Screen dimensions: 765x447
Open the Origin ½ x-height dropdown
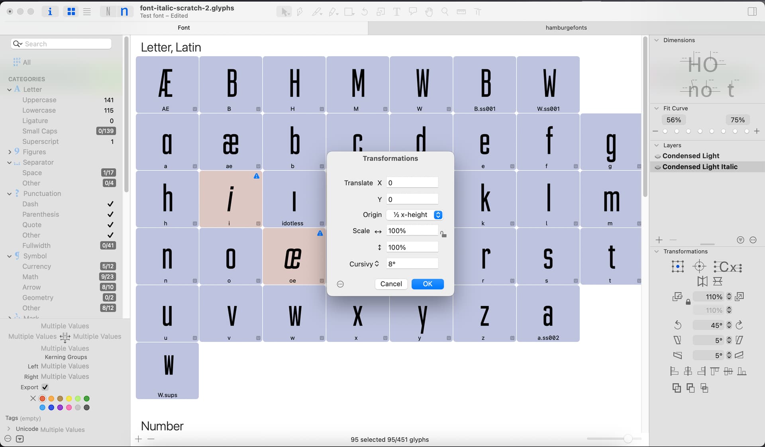(x=415, y=215)
